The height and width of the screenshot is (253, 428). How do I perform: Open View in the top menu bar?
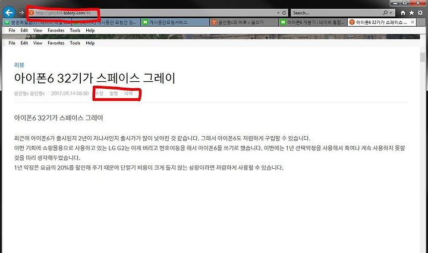click(x=37, y=30)
